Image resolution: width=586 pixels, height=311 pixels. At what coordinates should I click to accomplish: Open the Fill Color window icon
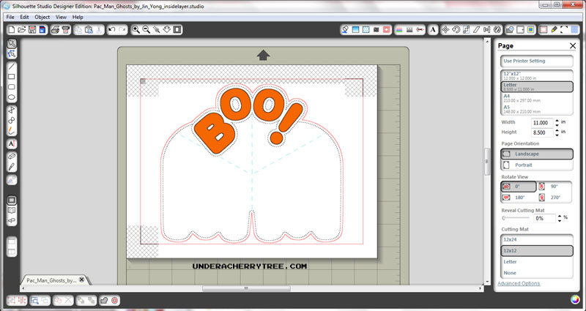[345, 29]
